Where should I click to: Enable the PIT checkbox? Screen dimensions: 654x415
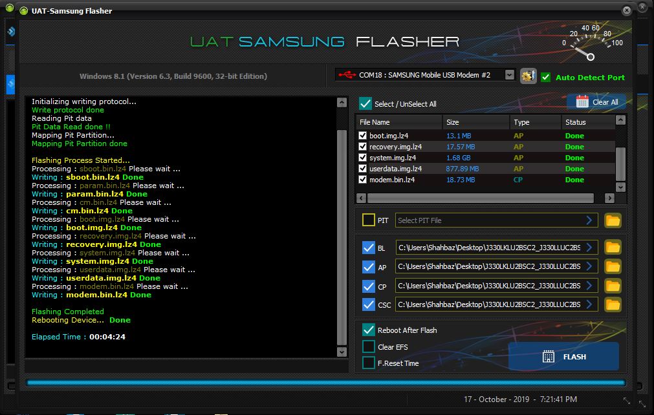[x=369, y=220]
